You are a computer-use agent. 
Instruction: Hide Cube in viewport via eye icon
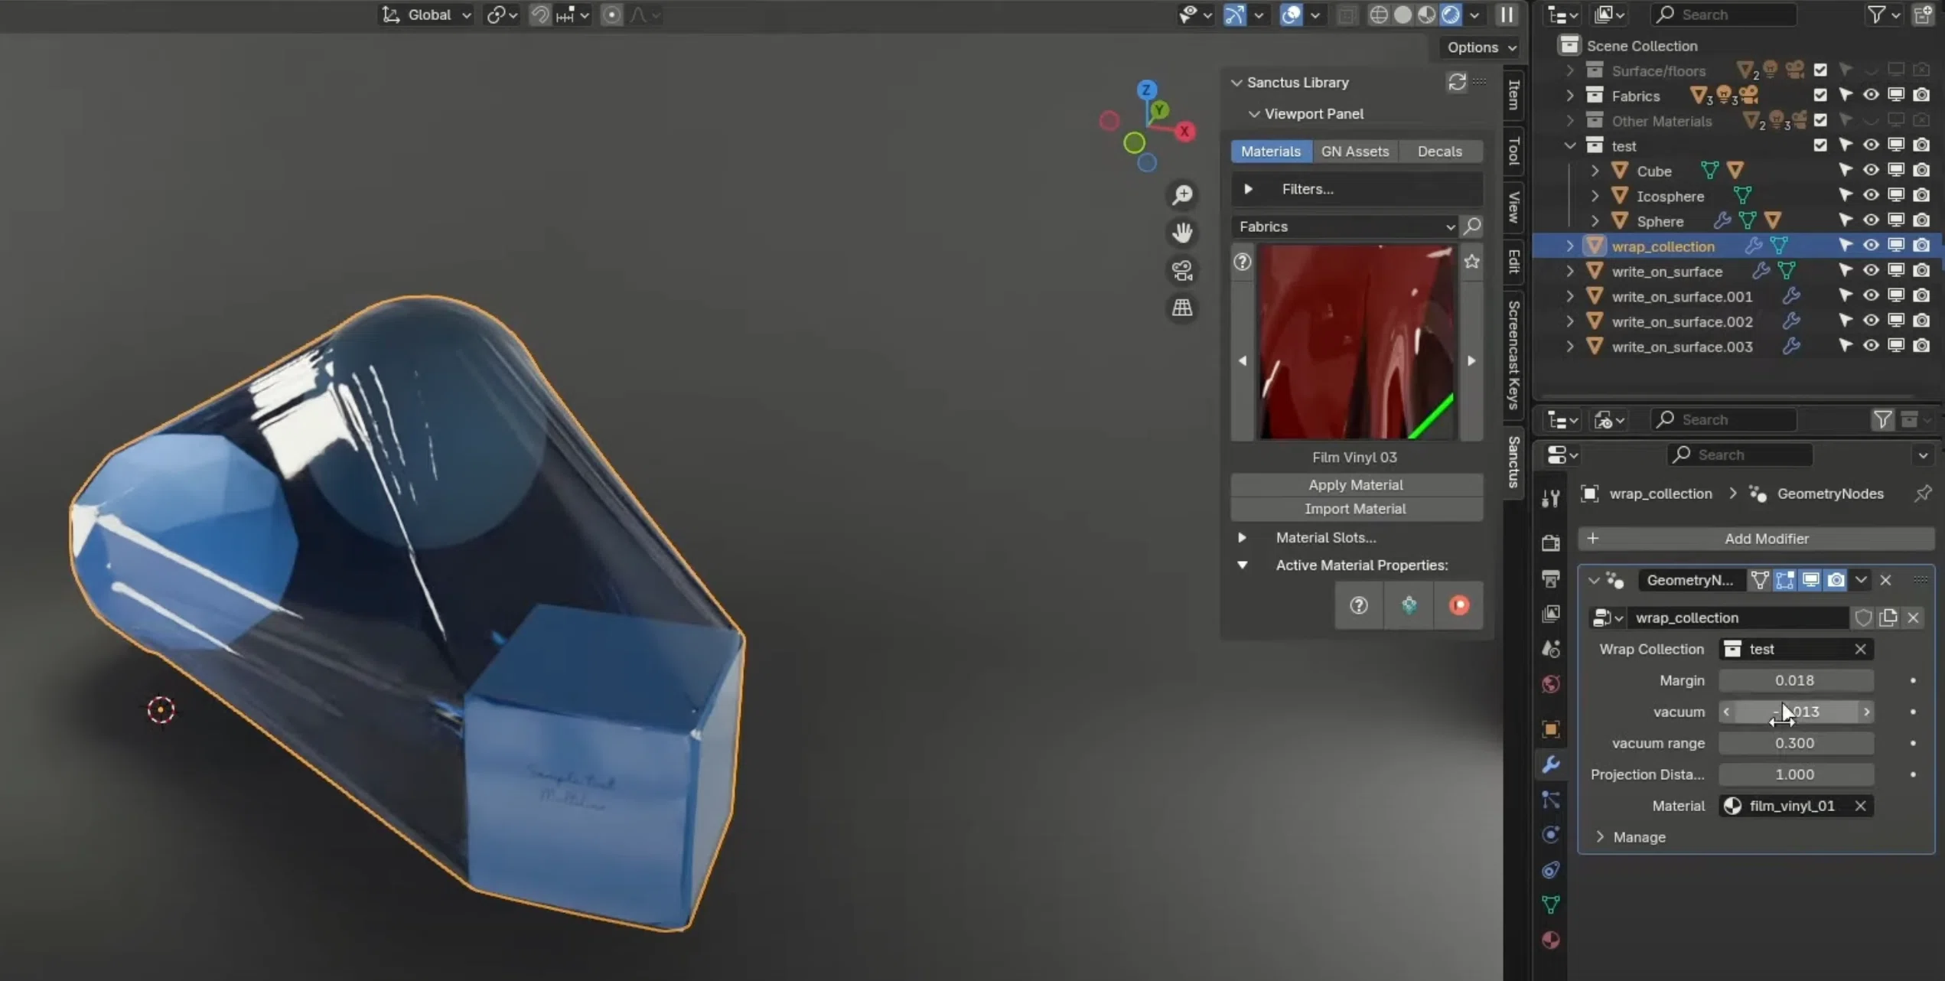point(1871,171)
